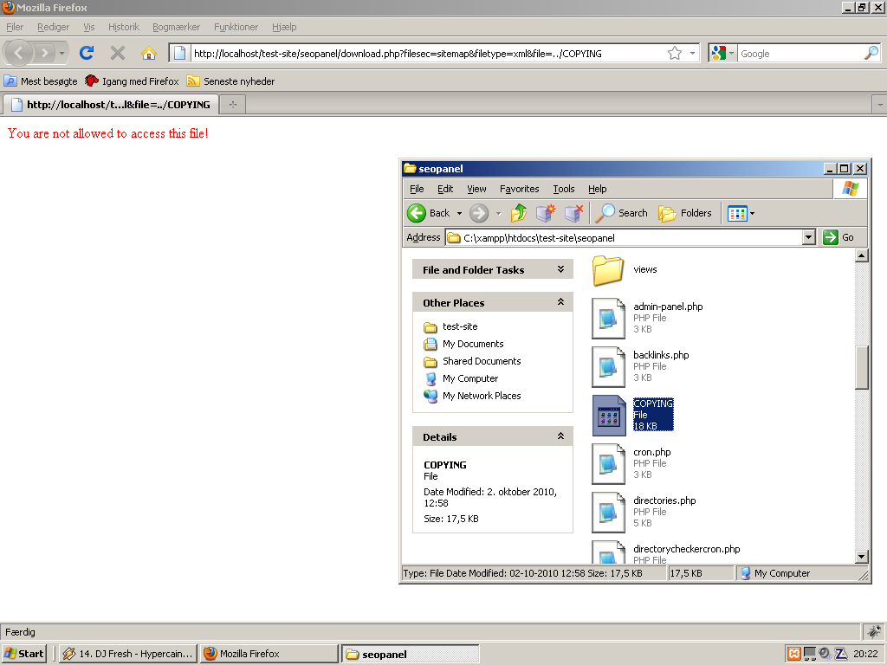
Task: Open the Filer menu in Firefox
Action: 15,27
